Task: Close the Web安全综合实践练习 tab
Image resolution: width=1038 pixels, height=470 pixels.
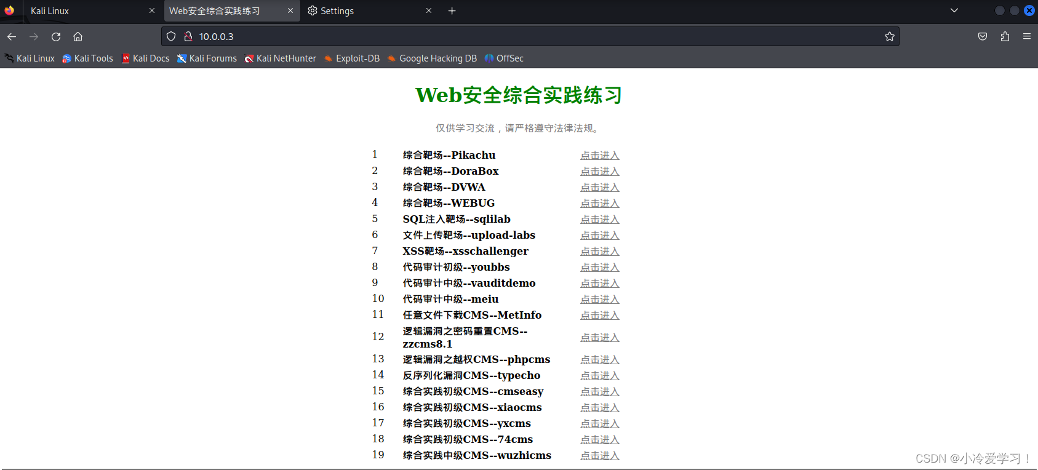Action: click(290, 10)
